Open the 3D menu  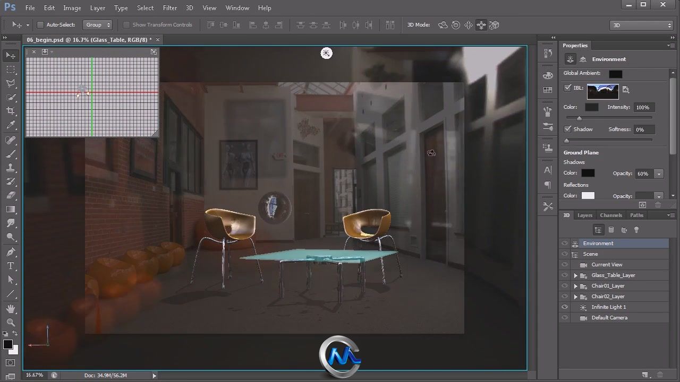pos(189,8)
